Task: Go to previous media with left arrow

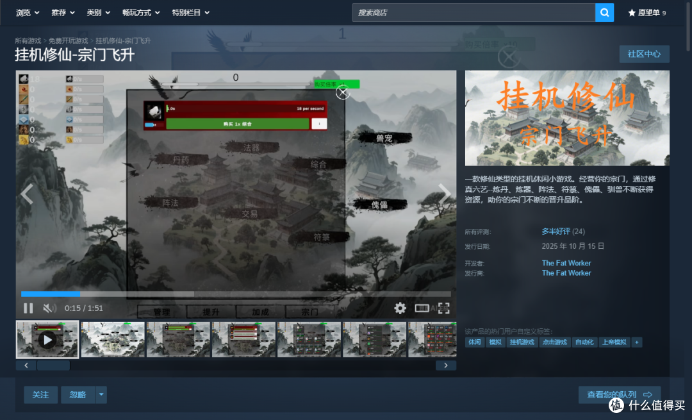Action: tap(27, 194)
